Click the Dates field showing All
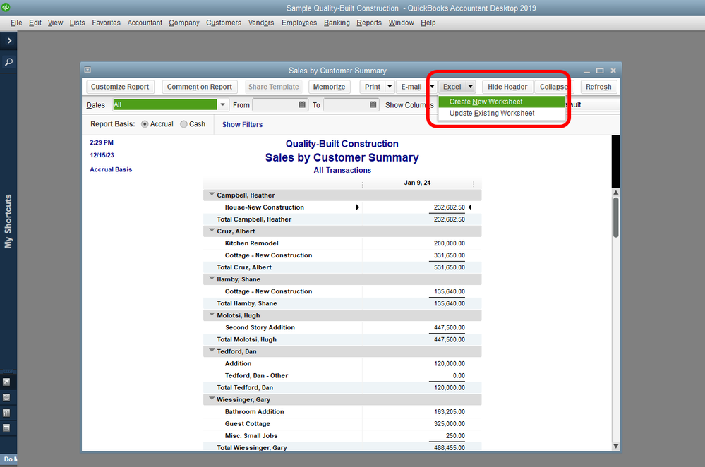705x467 pixels. [x=165, y=104]
